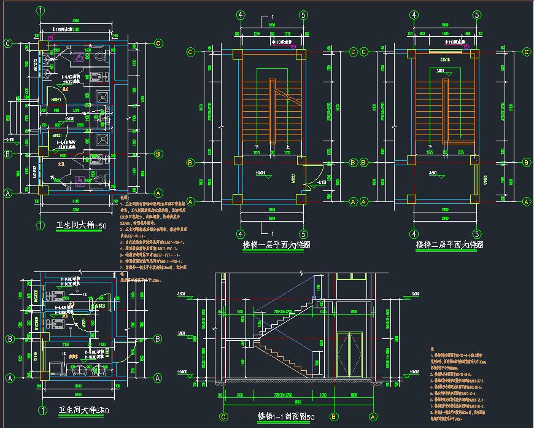Select the right axis bubble C on the upper restroom plan
534x428 pixels.
[x=158, y=43]
